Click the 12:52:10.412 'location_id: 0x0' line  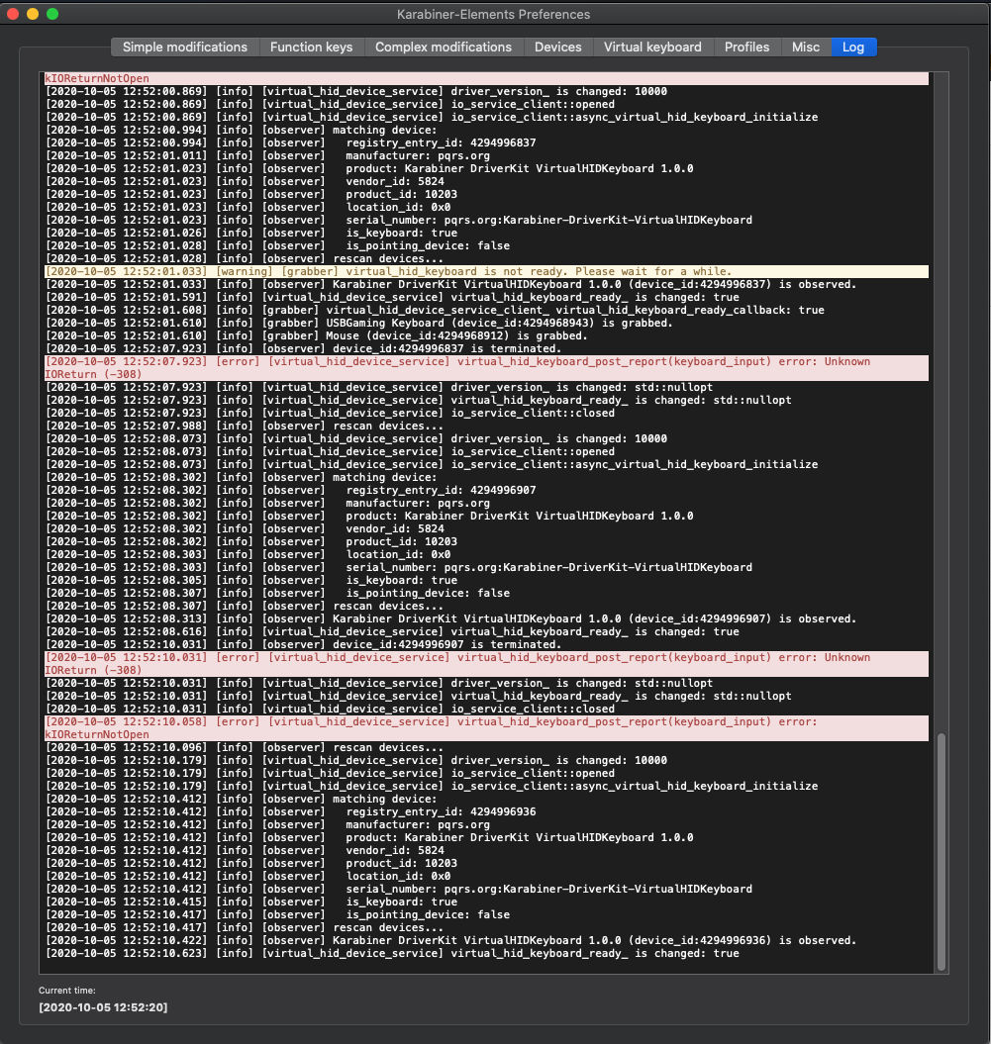tap(248, 876)
